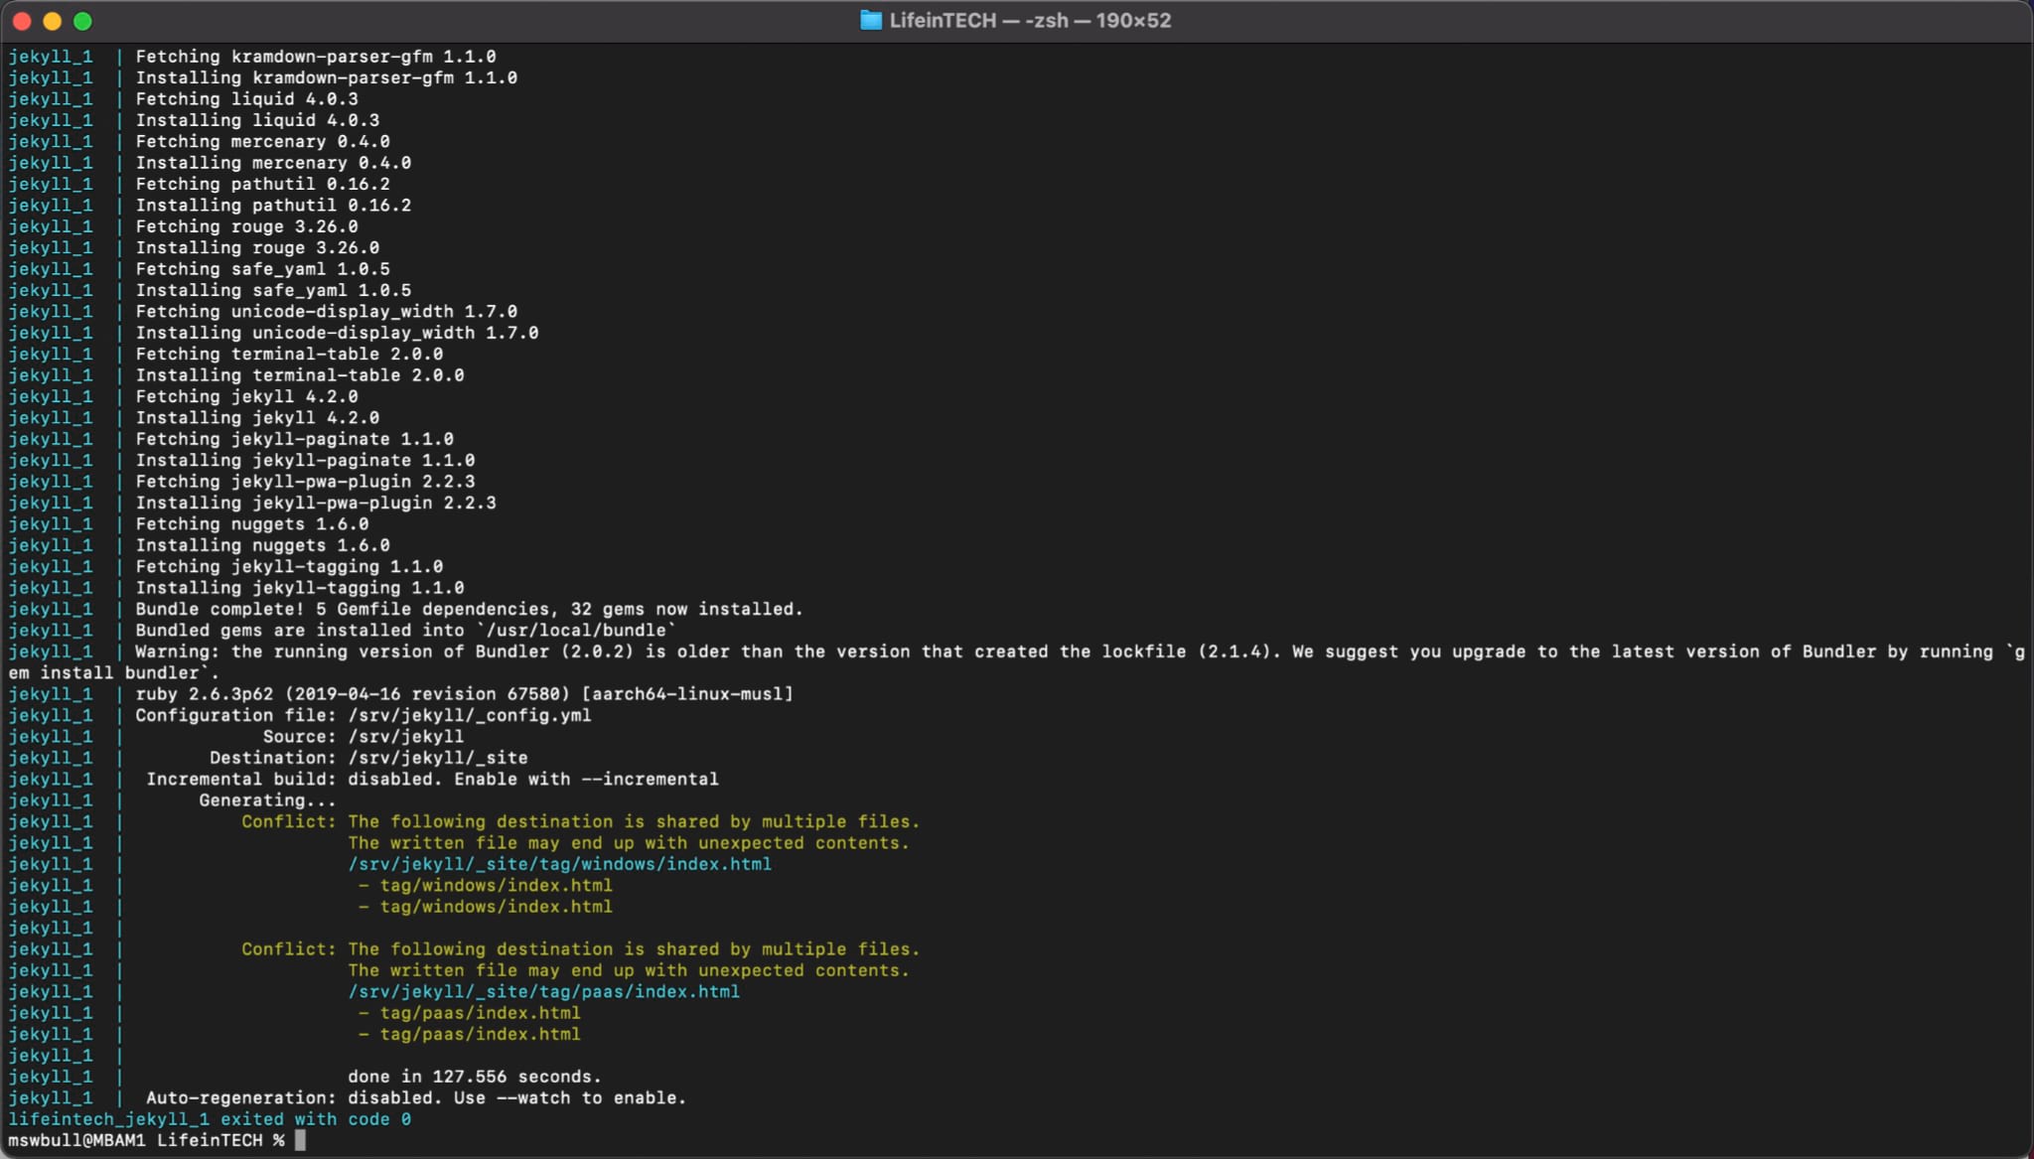Click the terminal cursor block after prompt
Image resolution: width=2034 pixels, height=1159 pixels.
(x=301, y=1140)
